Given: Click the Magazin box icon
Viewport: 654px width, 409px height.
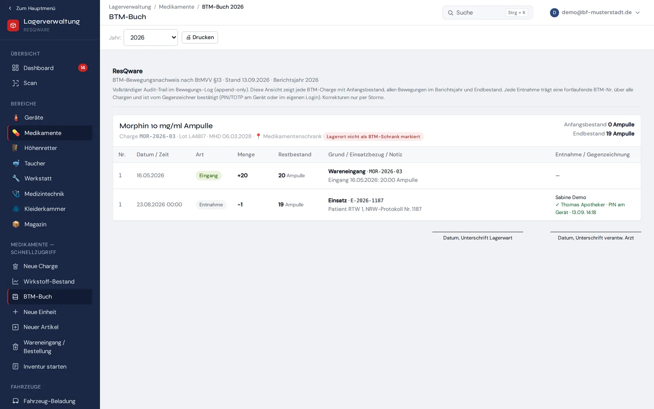Looking at the screenshot, I should pyautogui.click(x=16, y=224).
